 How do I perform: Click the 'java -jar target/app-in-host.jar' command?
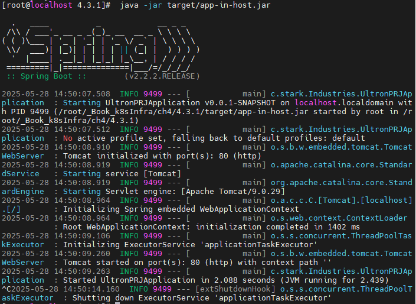[195, 5]
